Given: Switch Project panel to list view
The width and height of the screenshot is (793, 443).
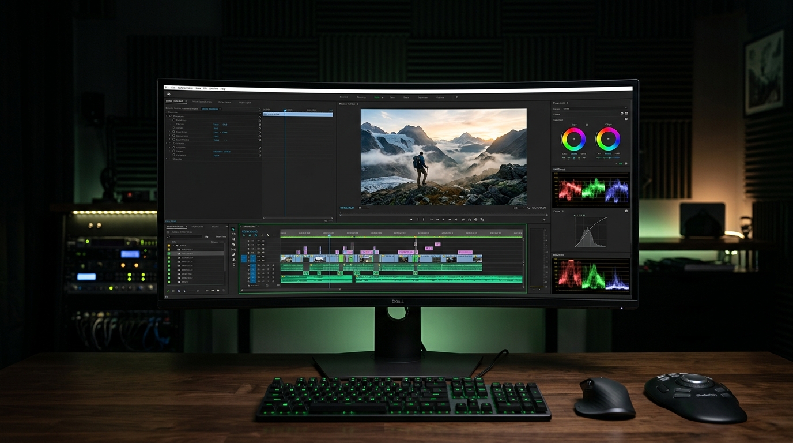Looking at the screenshot, I should (173, 291).
